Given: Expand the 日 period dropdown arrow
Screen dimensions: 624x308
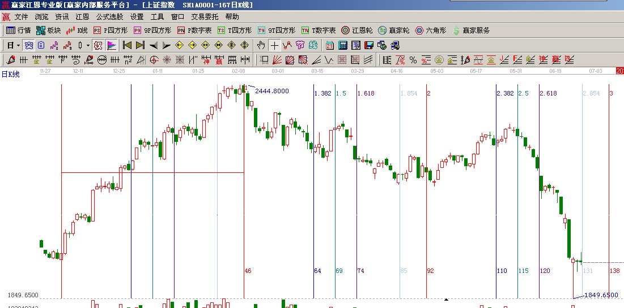Looking at the screenshot, I should pyautogui.click(x=18, y=45).
